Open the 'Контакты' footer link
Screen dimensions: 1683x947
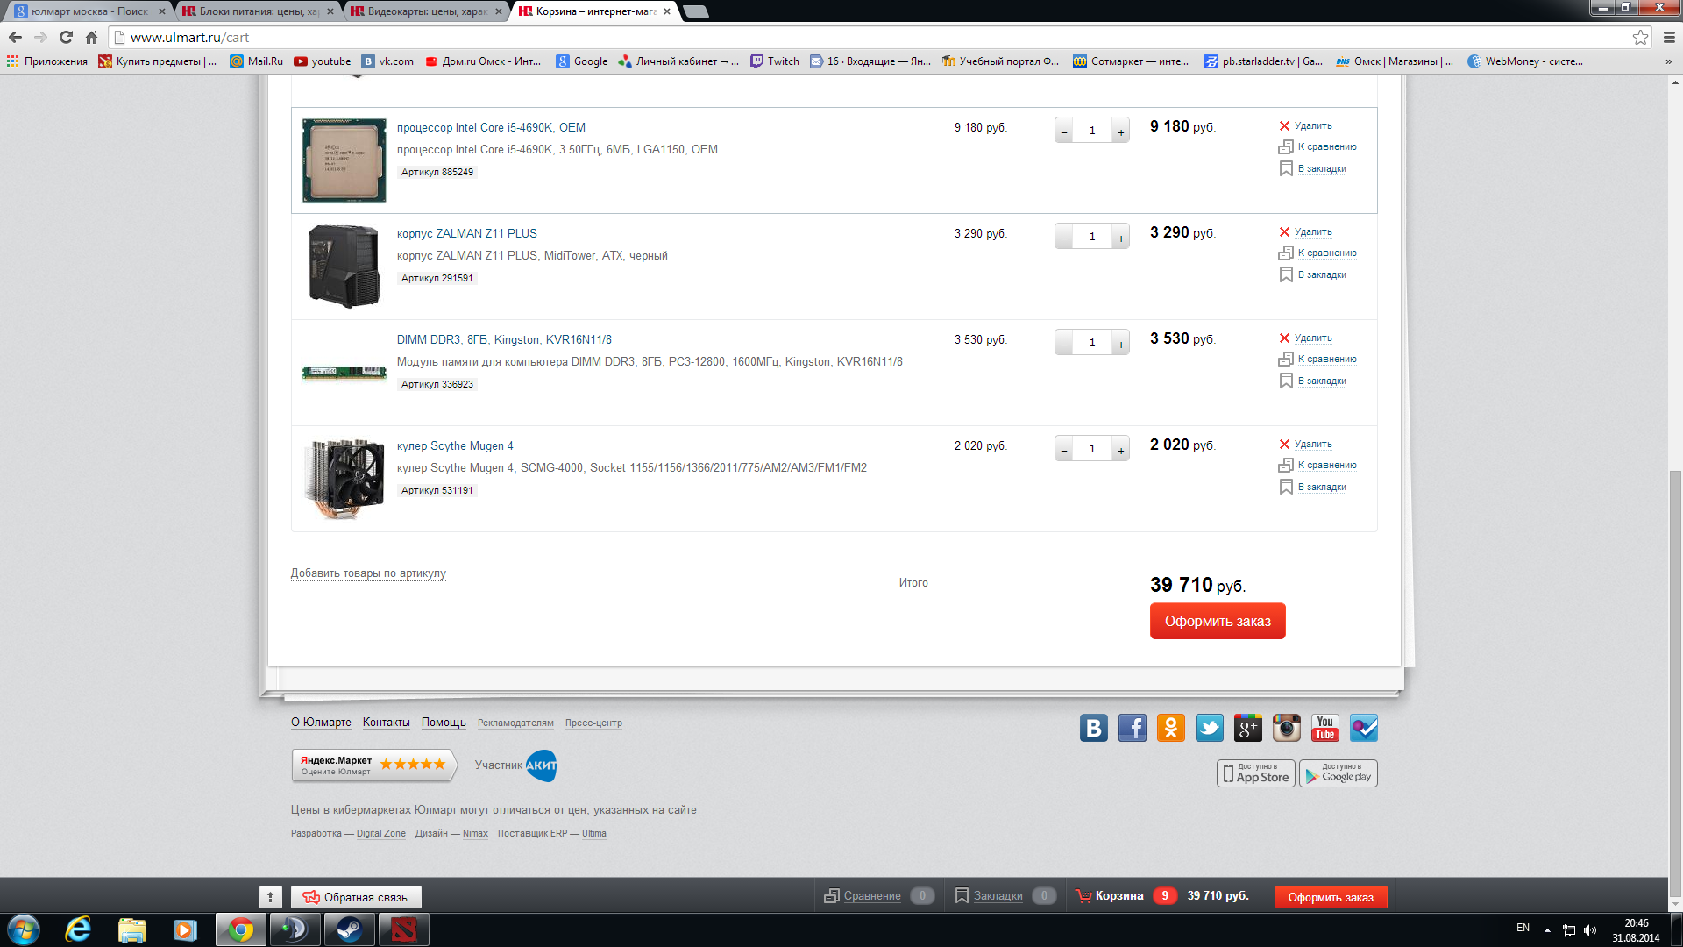387,723
